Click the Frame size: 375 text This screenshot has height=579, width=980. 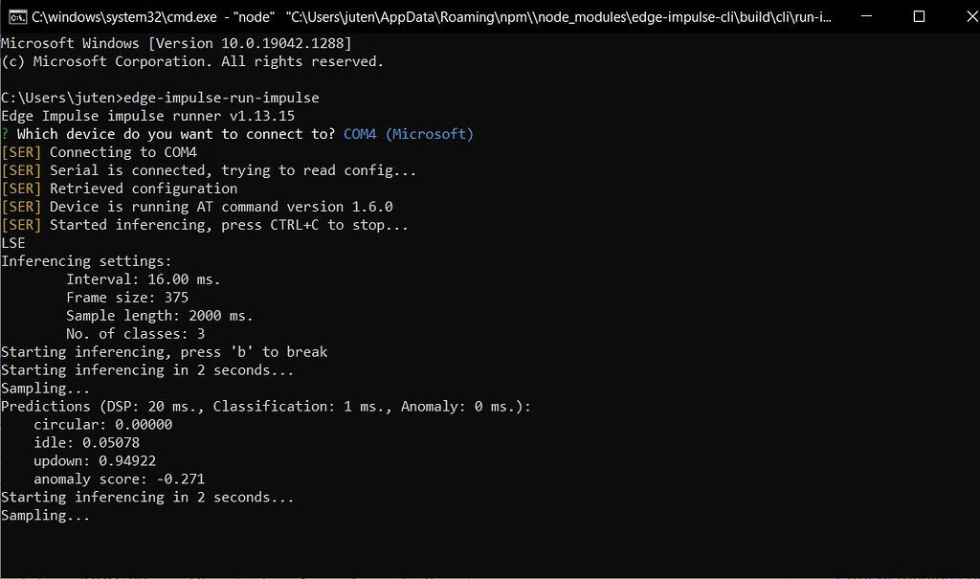click(125, 297)
